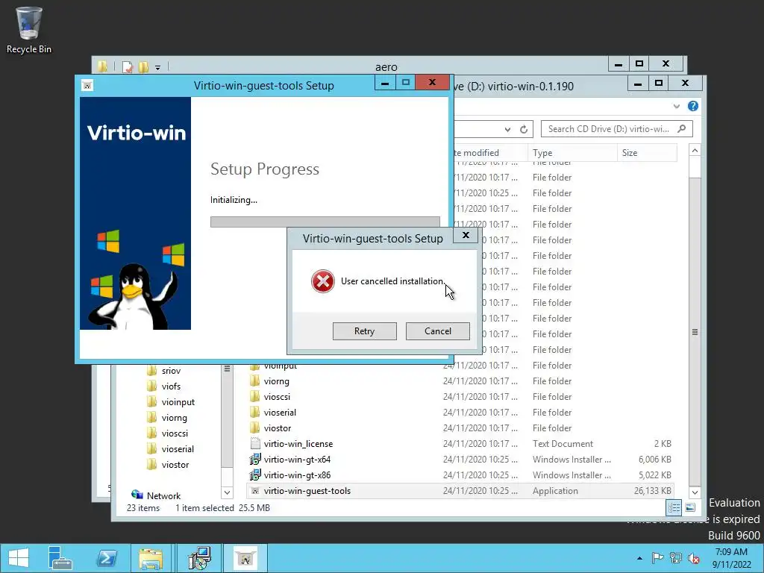Click the Setup Progress bar
This screenshot has width=764, height=573.
(x=325, y=222)
